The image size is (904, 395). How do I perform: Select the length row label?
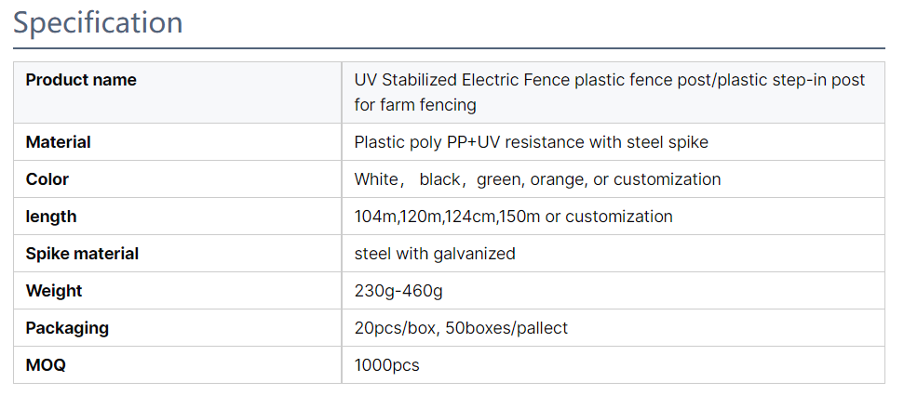tap(51, 217)
